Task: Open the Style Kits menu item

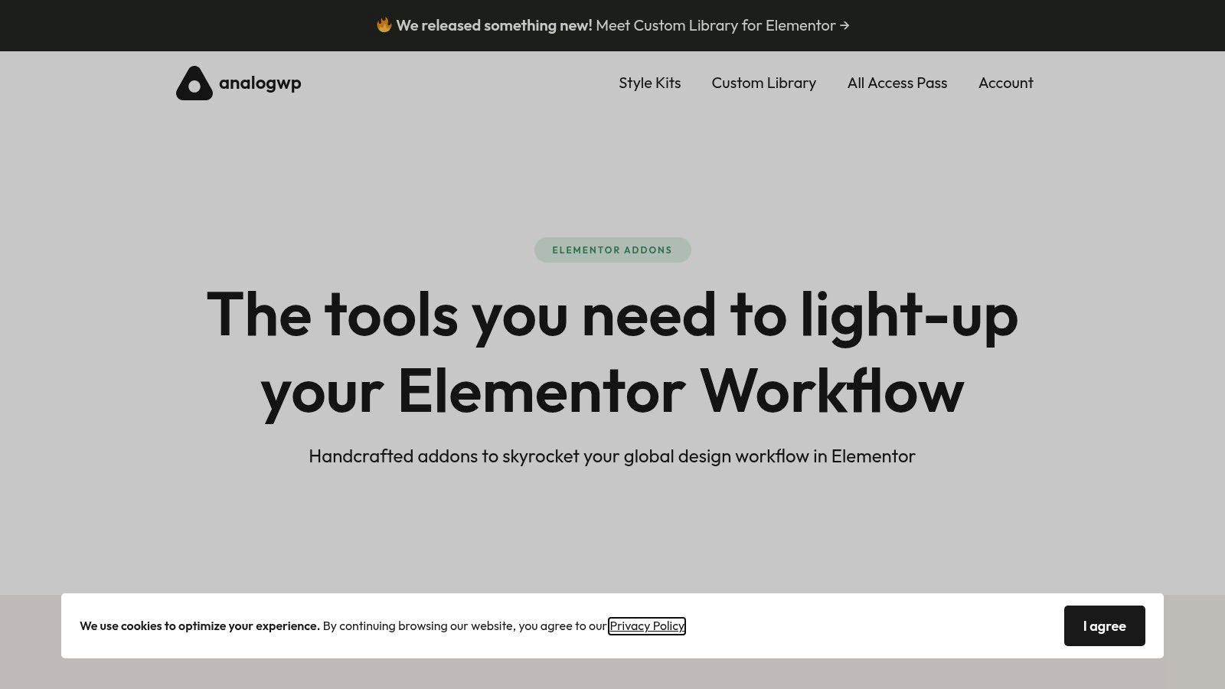Action: (650, 83)
